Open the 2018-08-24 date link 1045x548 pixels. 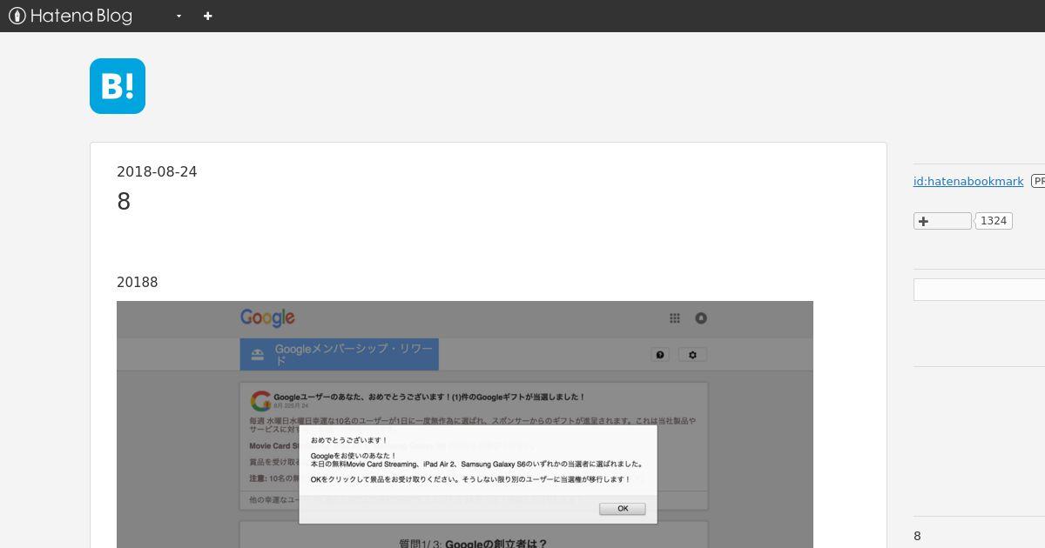[157, 171]
